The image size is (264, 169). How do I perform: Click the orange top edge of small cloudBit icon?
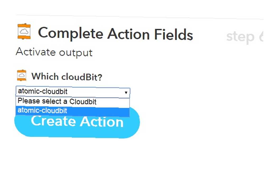tap(22, 71)
